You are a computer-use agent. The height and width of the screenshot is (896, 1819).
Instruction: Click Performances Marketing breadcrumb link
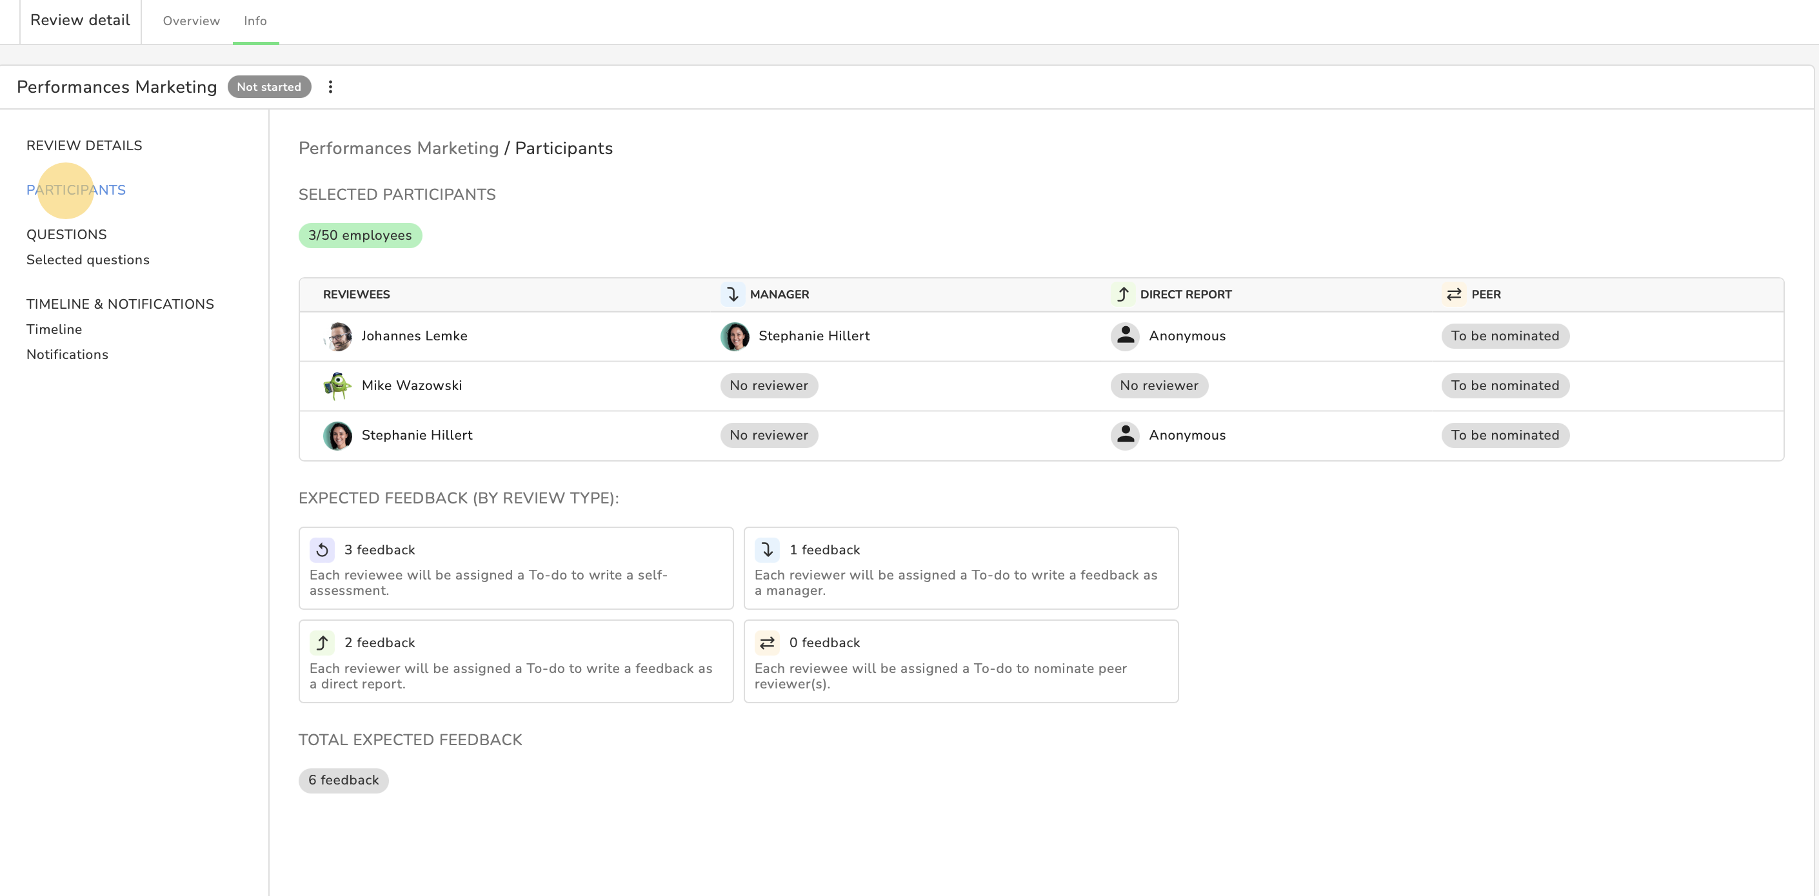(398, 148)
